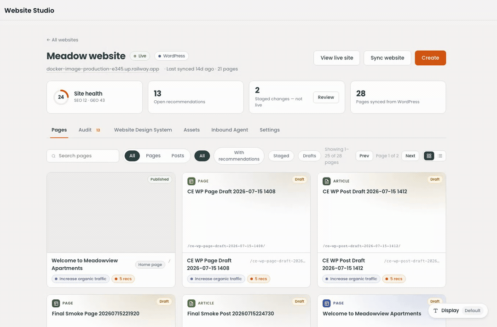
Task: Click the Home page badge
Action: point(150,264)
